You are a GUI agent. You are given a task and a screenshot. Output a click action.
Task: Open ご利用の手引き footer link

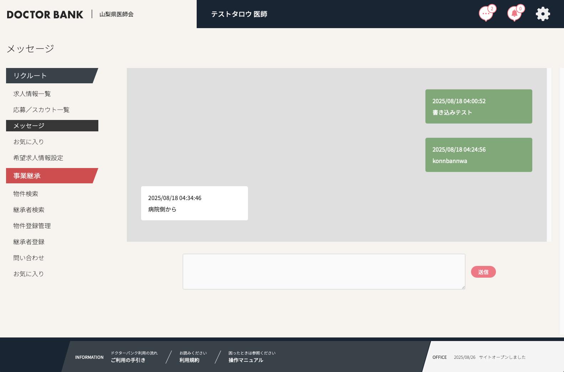tap(128, 360)
